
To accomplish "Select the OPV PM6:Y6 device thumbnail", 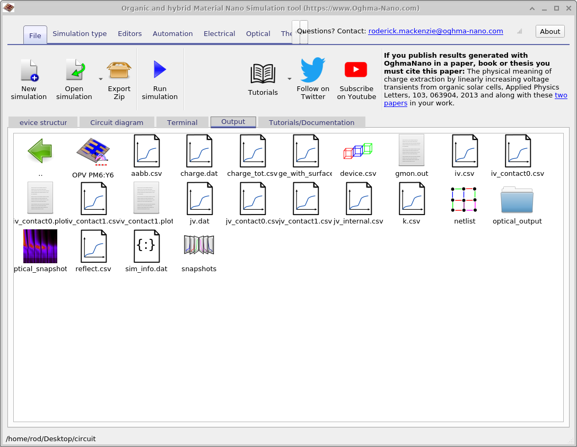I will (93, 151).
